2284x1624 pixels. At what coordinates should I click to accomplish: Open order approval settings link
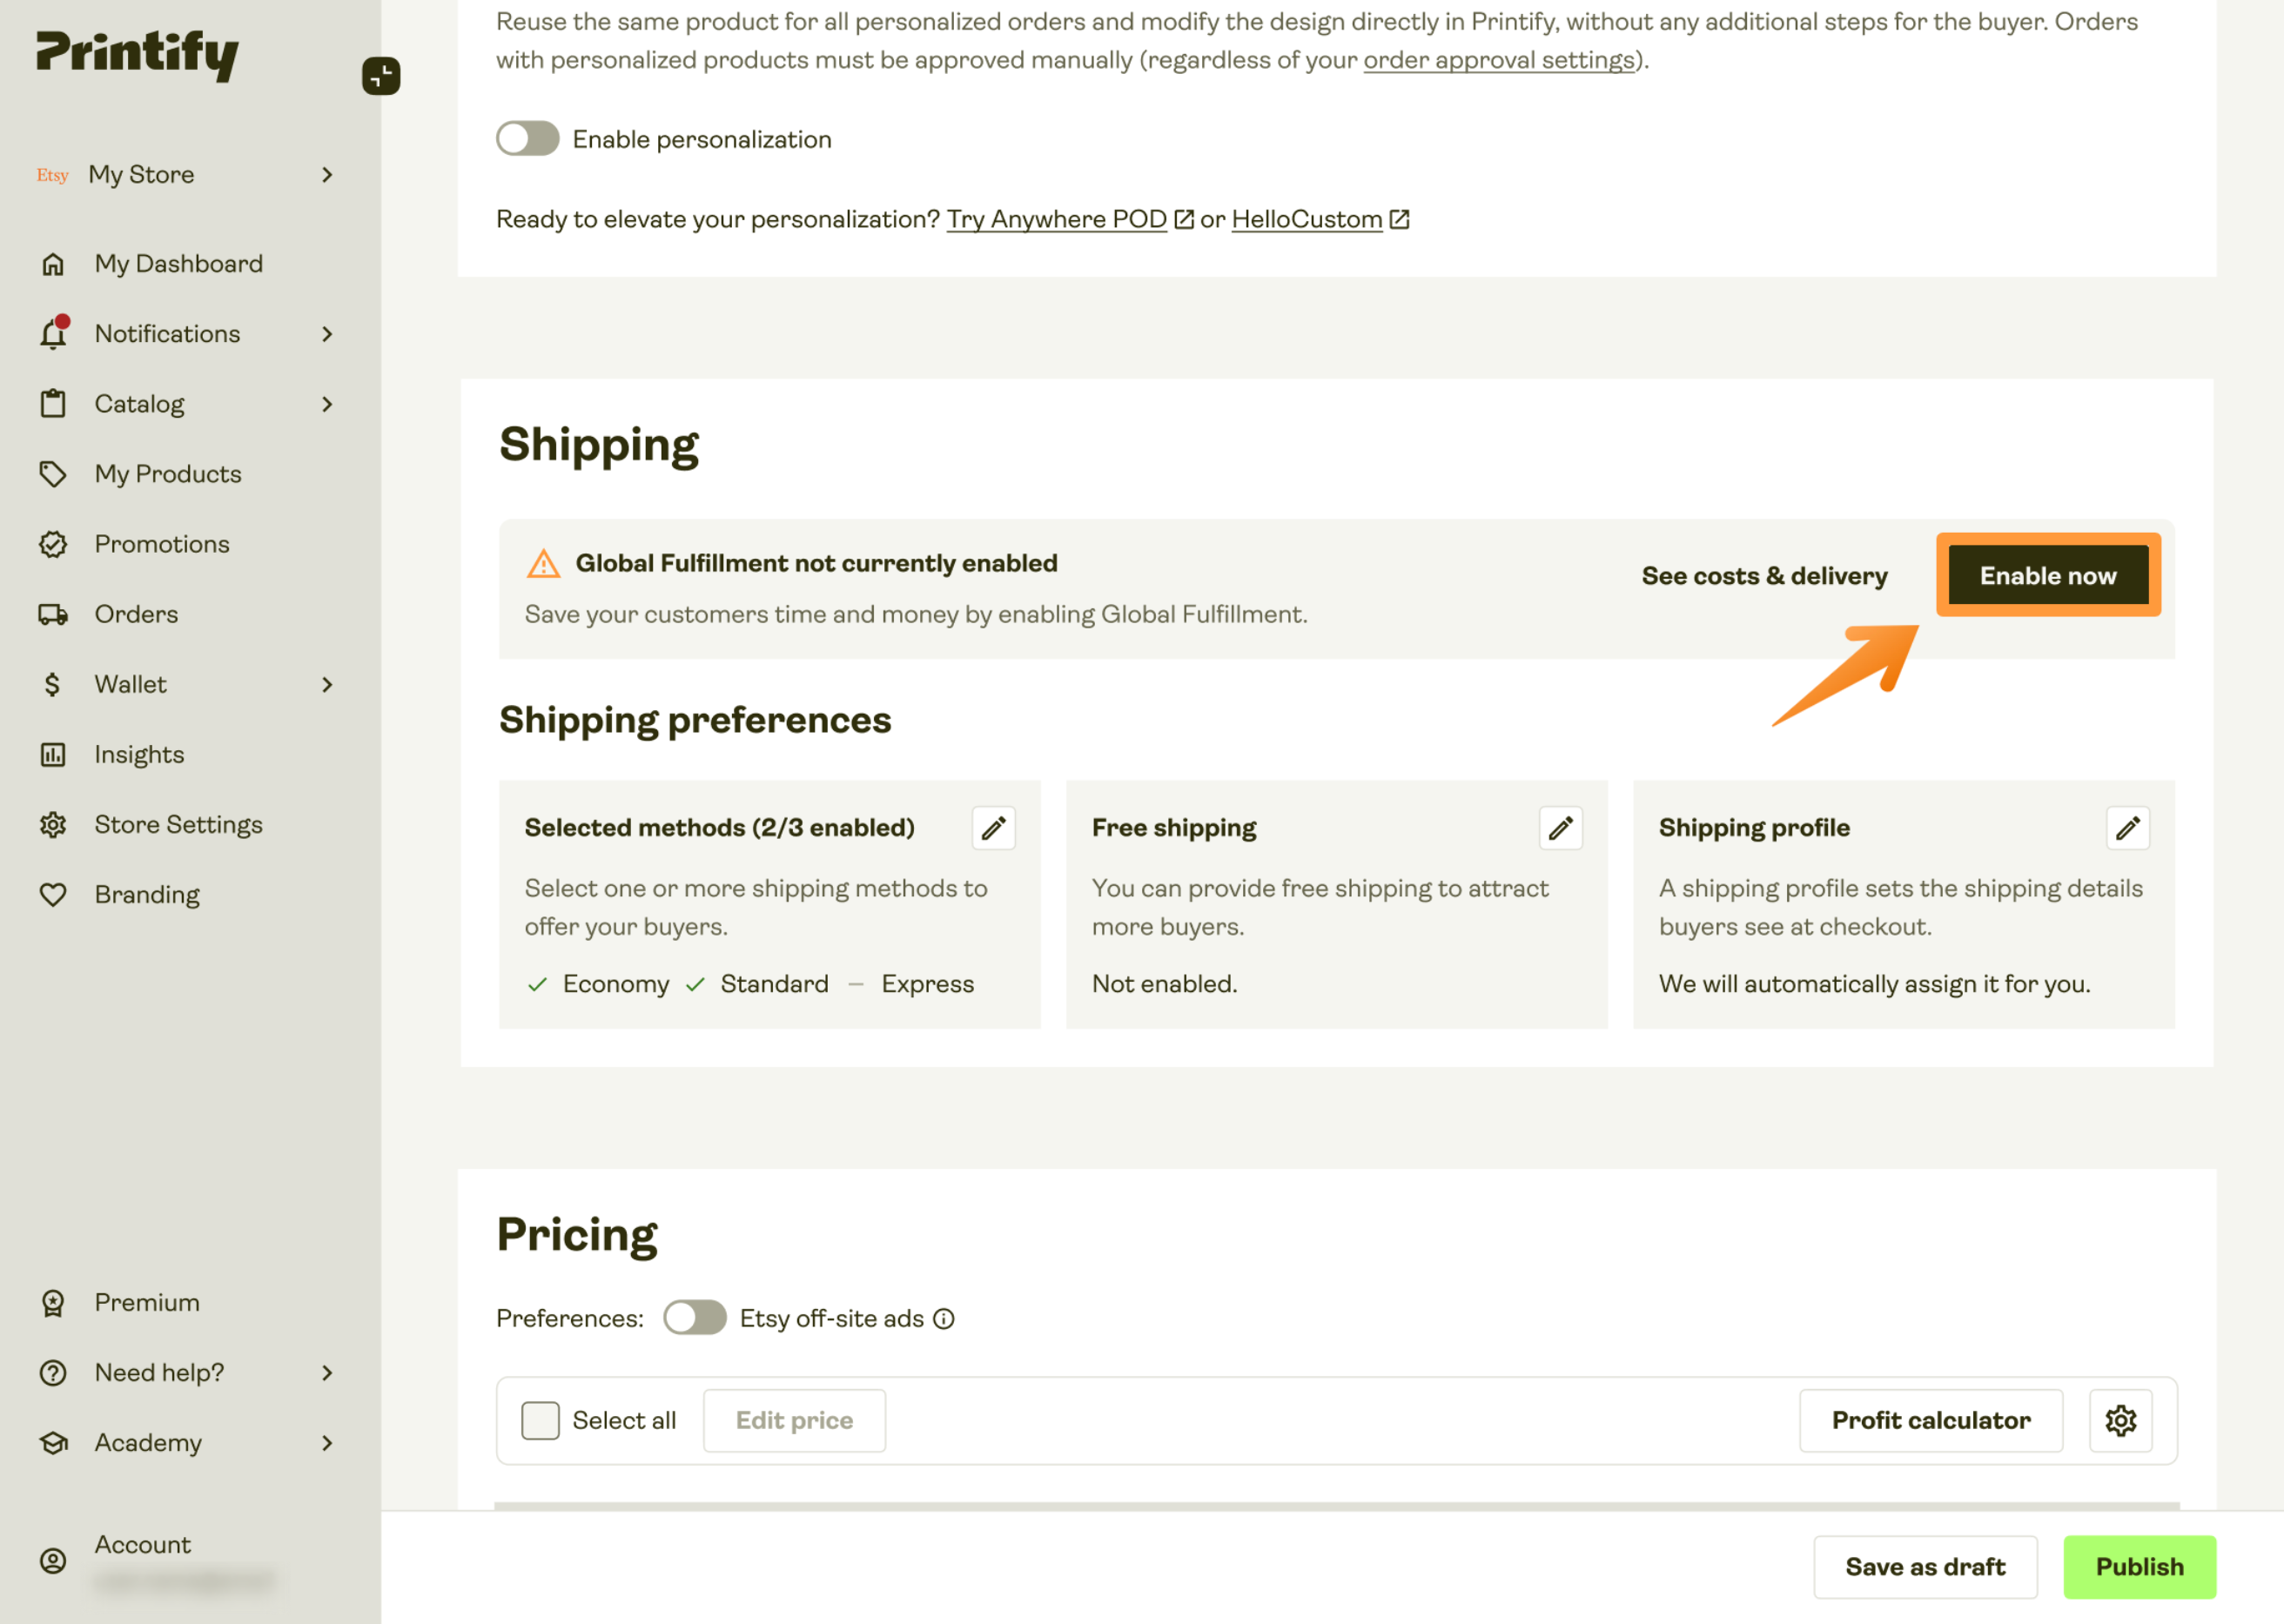[x=1498, y=60]
